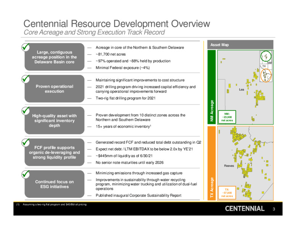Select the 'FCF profile supports organic de-leveraging' box
Viewport: 296px width, 229px height.
coord(55,152)
